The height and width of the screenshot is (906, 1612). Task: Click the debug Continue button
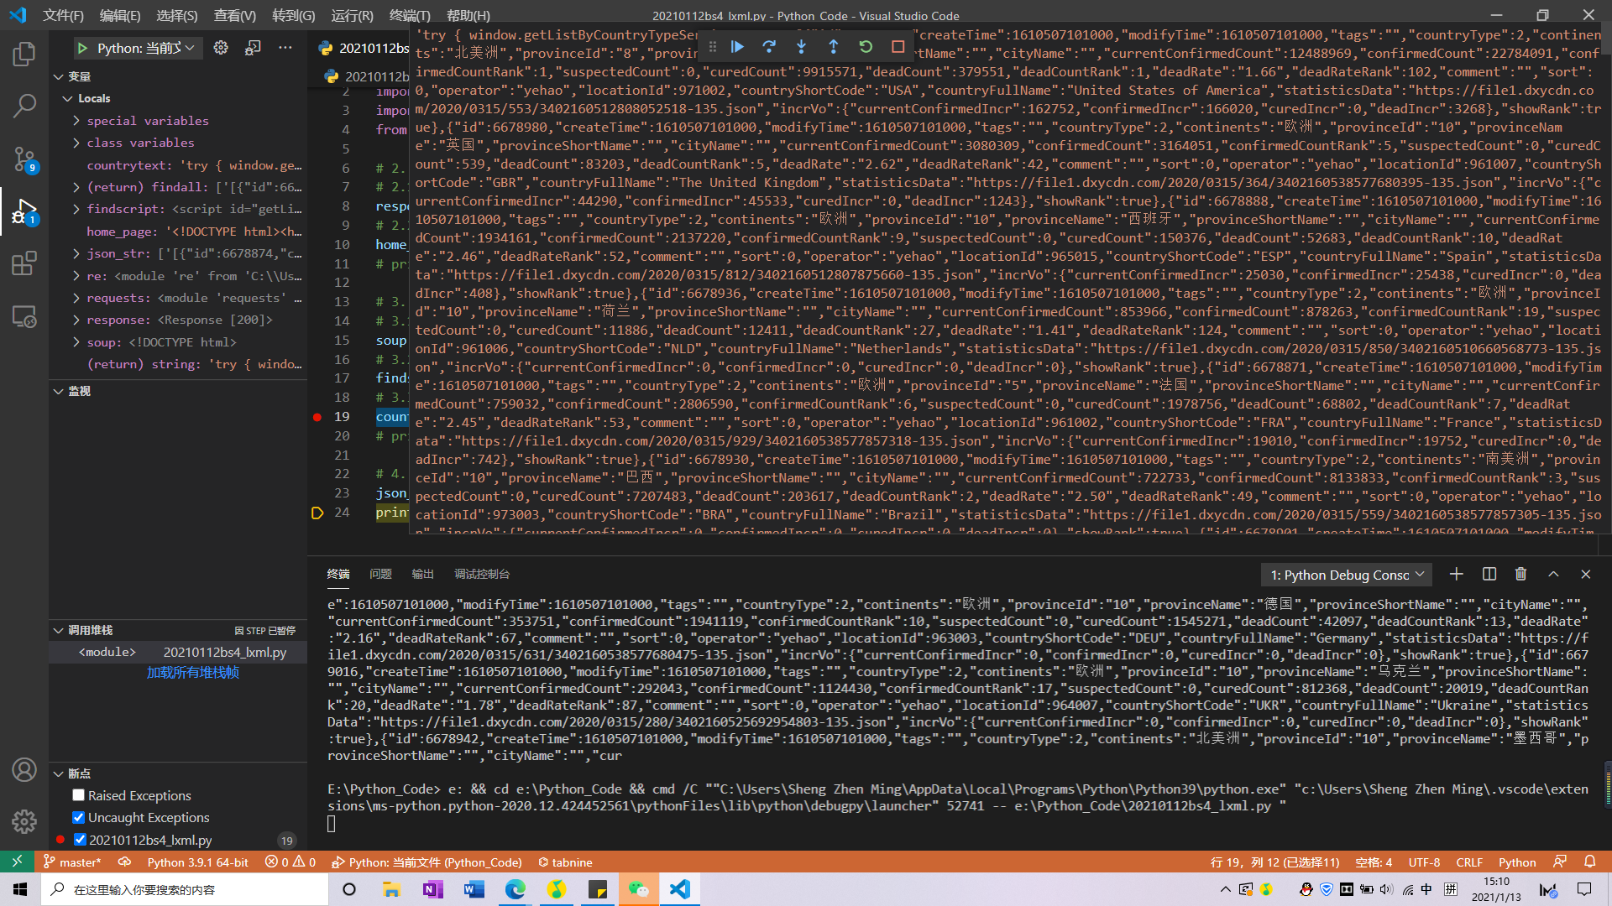737,47
